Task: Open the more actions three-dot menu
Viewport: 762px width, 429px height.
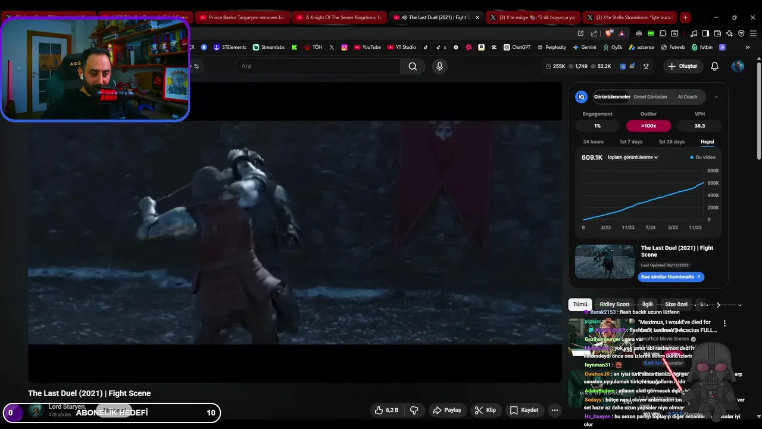Action: click(x=555, y=410)
